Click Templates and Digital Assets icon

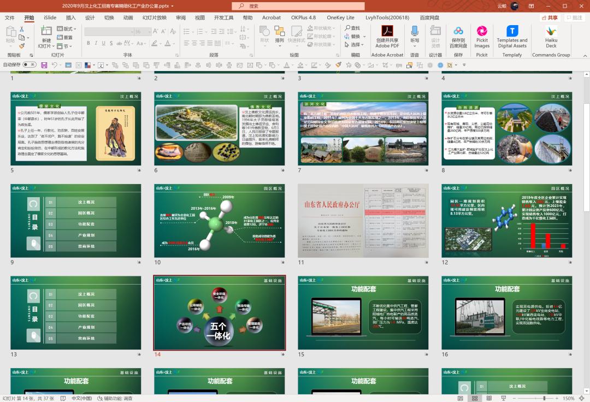[512, 31]
